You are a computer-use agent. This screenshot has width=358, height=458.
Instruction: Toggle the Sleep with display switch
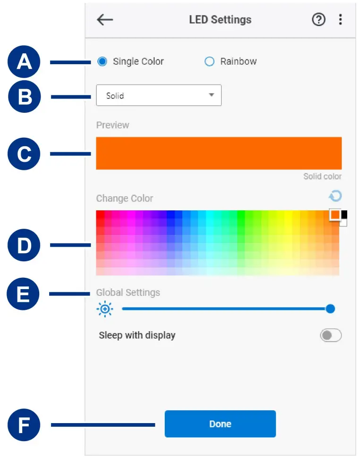click(x=331, y=335)
